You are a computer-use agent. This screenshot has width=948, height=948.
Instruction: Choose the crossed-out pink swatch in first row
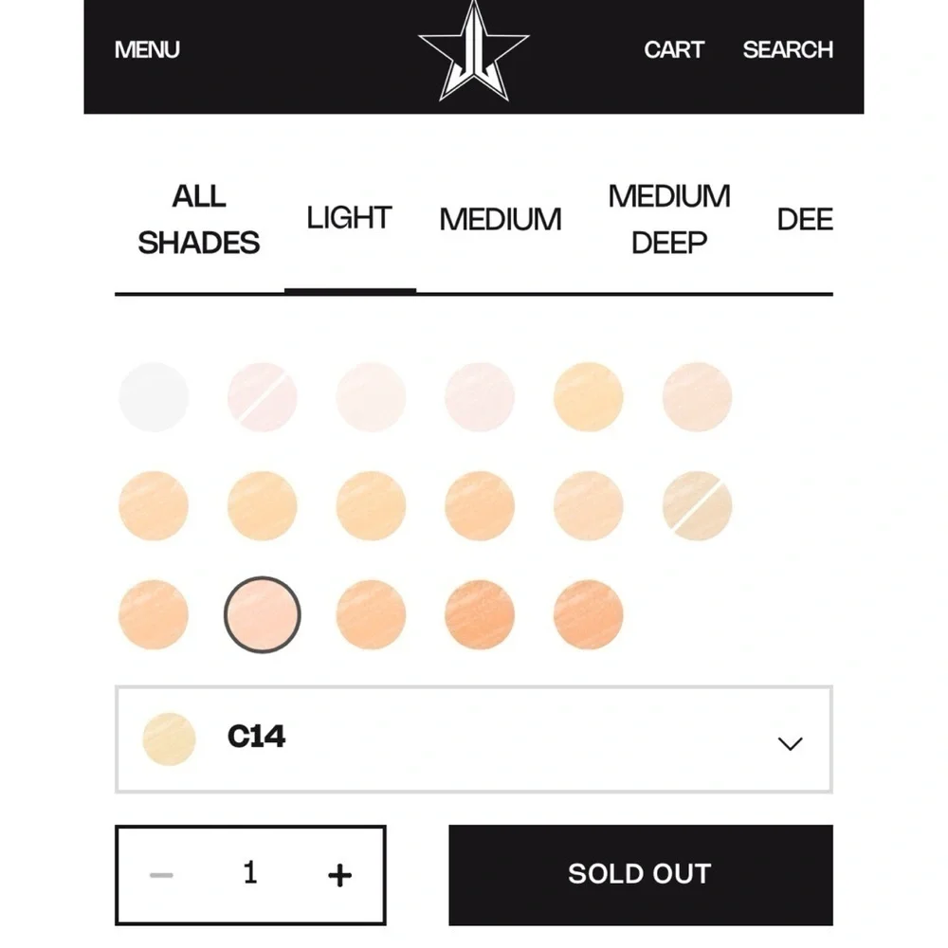coord(262,397)
